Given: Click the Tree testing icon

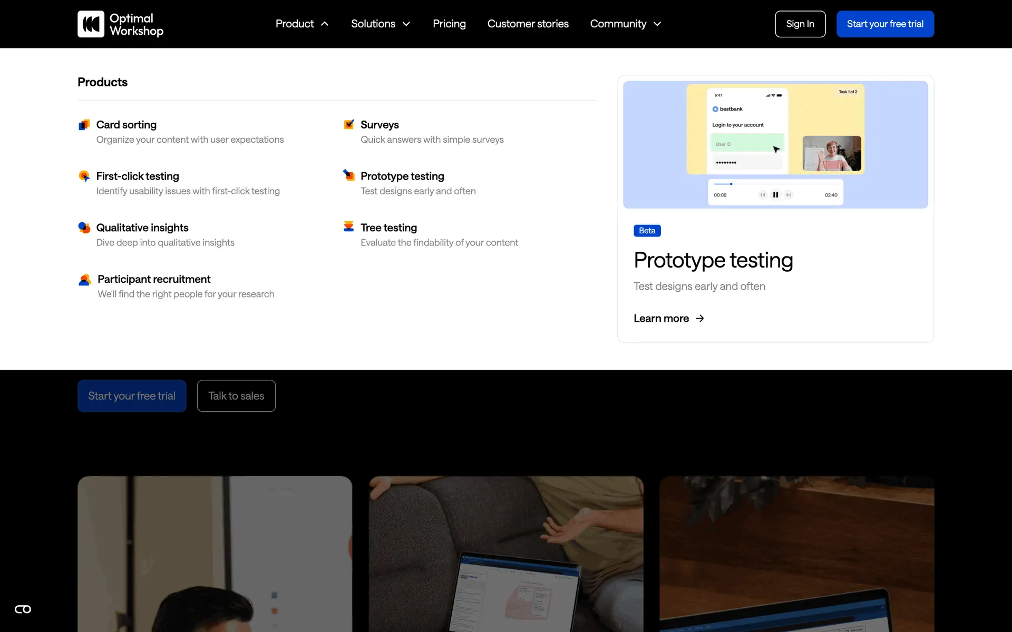Looking at the screenshot, I should click(x=348, y=226).
